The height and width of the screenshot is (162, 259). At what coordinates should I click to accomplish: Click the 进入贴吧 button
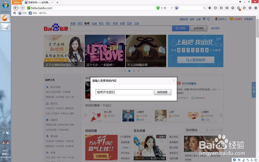pos(181,28)
